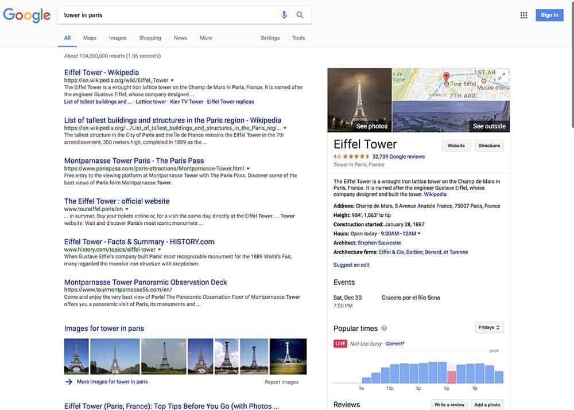This screenshot has width=574, height=410.
Task: Open dropdown arrow next to parispass.com URL
Action: (248, 169)
